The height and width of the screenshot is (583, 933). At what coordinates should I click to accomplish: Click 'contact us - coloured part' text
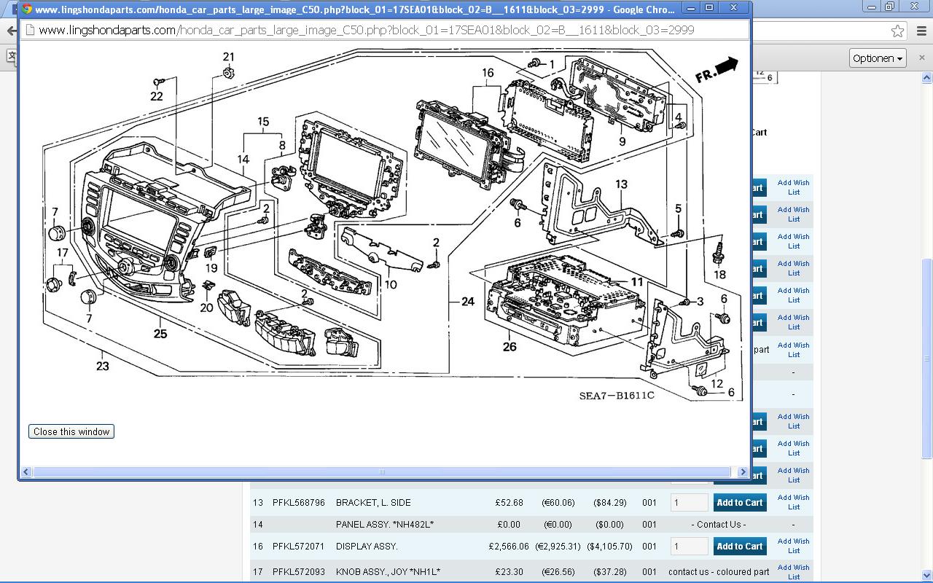pyautogui.click(x=719, y=572)
